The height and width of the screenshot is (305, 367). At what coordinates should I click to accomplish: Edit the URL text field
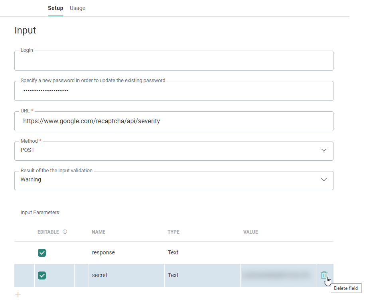coord(174,121)
